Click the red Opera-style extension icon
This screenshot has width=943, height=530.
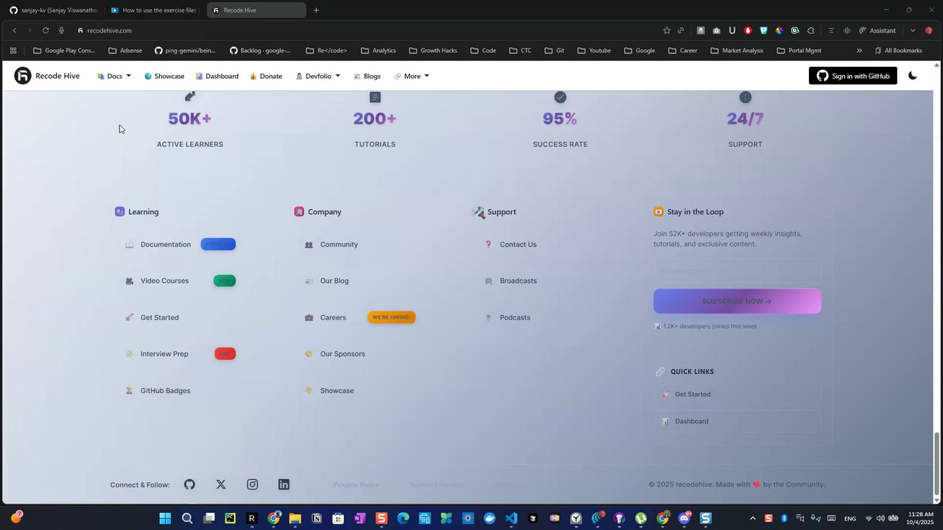(x=748, y=30)
